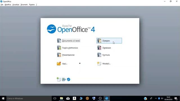
Task: Click the Cerca in Windows search box
Action: click(29, 98)
